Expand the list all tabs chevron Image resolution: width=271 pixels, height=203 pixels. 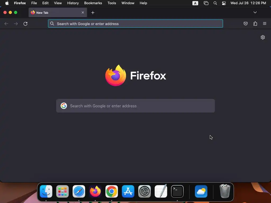pos(255,12)
